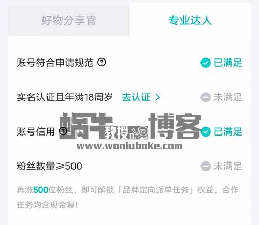Select the 账号信用 requirement label

pyautogui.click(x=36, y=131)
